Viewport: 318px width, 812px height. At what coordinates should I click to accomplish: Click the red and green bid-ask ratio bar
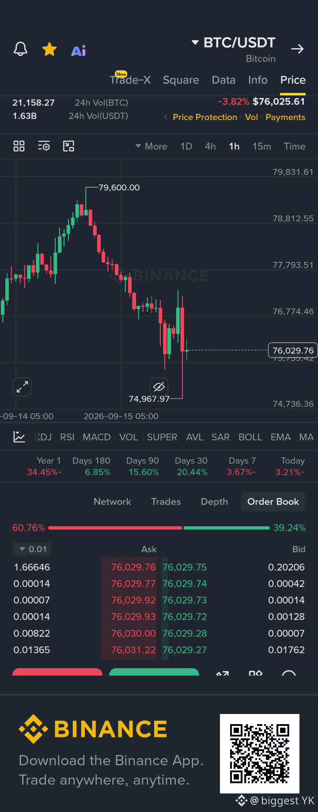tap(159, 528)
